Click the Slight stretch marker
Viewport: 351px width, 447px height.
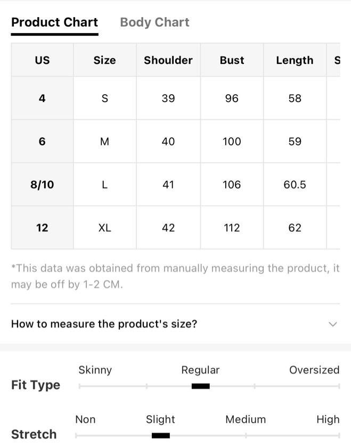161,436
